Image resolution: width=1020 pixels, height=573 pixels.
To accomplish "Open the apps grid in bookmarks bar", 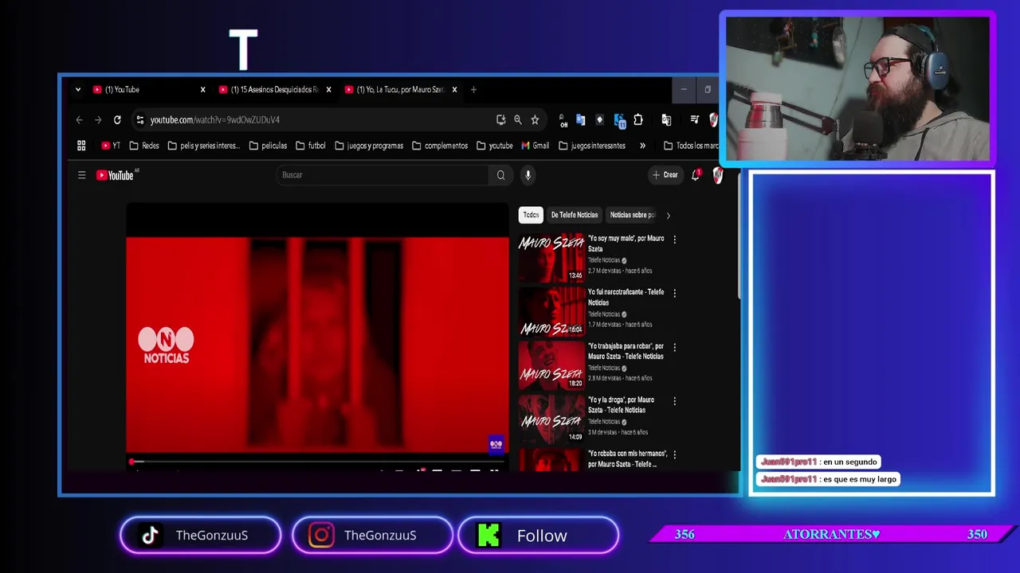I will click(81, 146).
